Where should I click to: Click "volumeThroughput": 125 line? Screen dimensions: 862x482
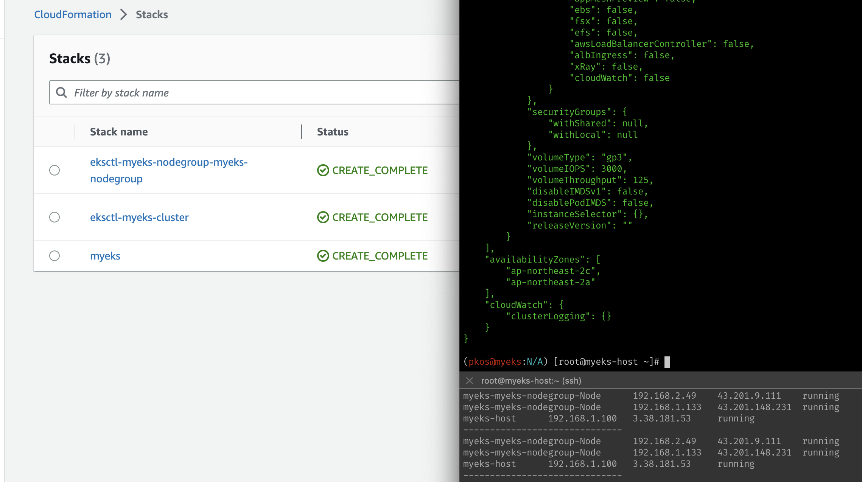pyautogui.click(x=590, y=180)
